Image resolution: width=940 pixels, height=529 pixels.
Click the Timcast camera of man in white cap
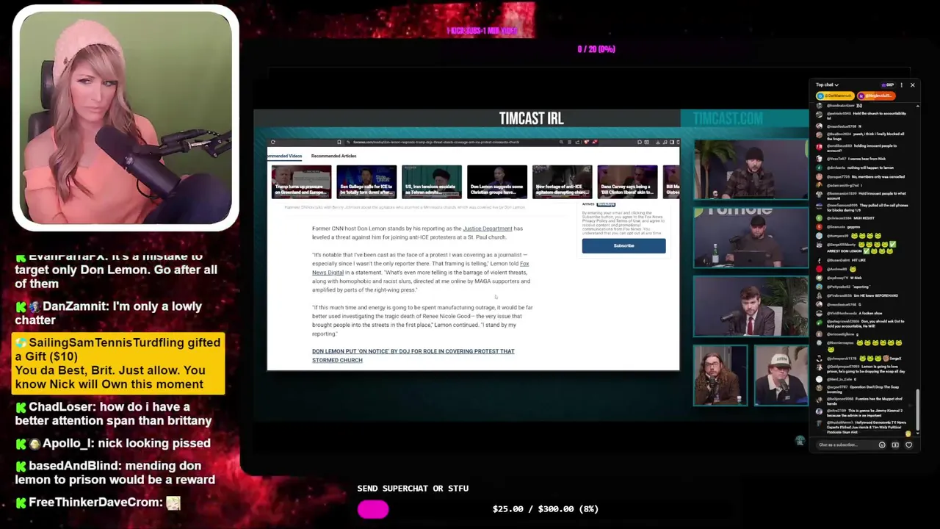781,375
